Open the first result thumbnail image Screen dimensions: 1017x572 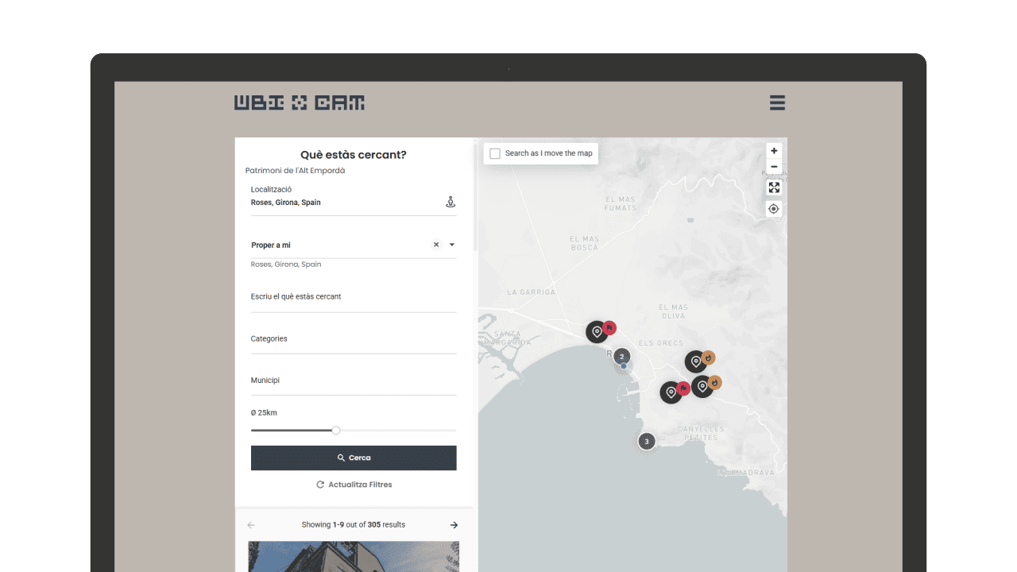click(354, 556)
